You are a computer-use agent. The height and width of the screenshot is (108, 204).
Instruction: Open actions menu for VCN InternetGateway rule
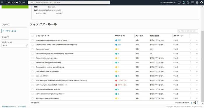pos(191,89)
